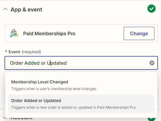
Task: Click the required asterisk beside Event
Action: (6, 51)
